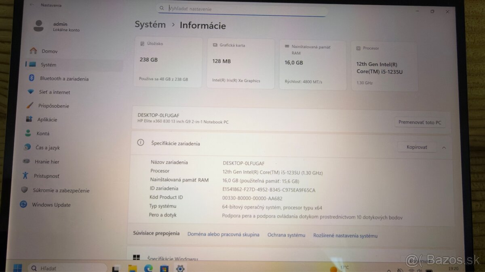The height and width of the screenshot is (272, 485).
Task: Click the Kód Product ID value 00330-80000
Action: point(252,198)
